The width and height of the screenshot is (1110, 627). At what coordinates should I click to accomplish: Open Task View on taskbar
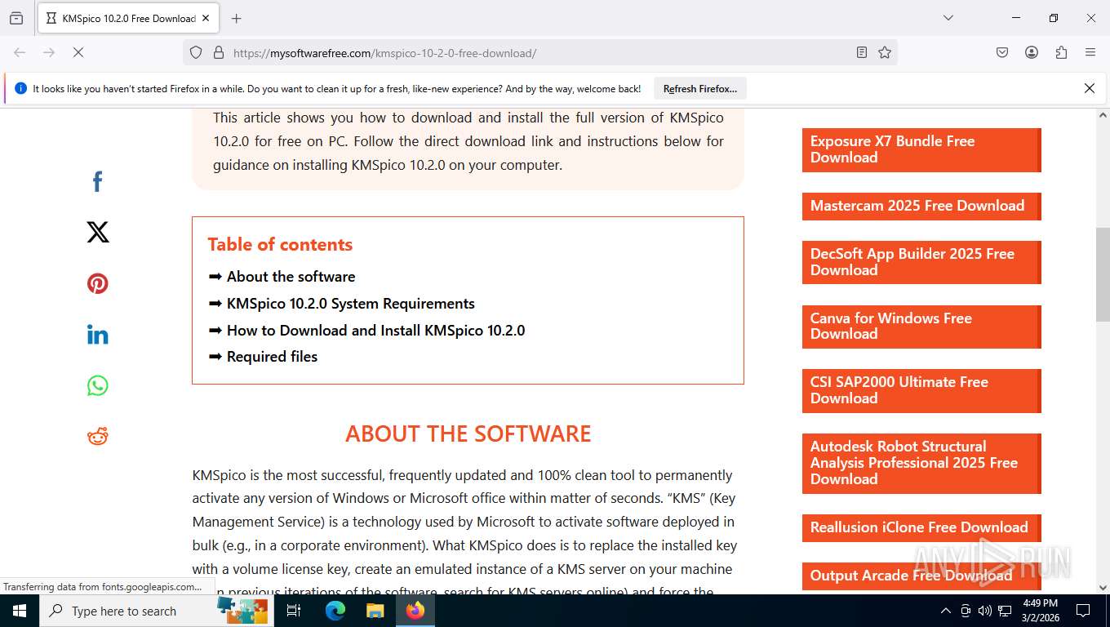(294, 611)
